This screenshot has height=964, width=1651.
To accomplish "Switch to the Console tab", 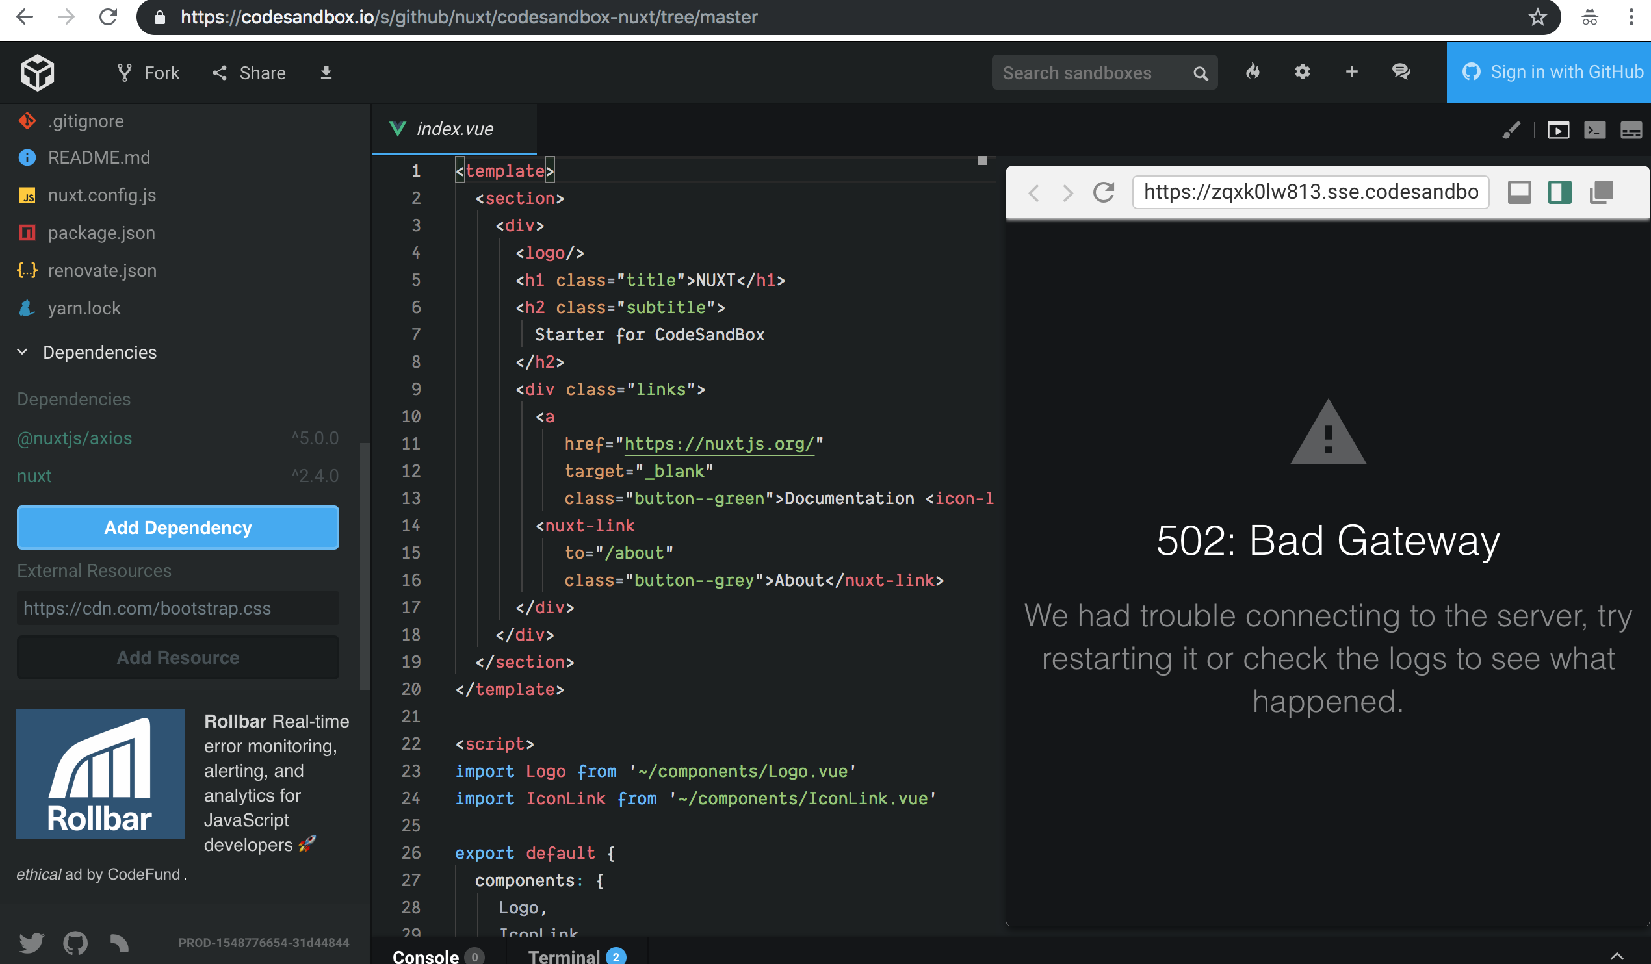I will (x=424, y=956).
